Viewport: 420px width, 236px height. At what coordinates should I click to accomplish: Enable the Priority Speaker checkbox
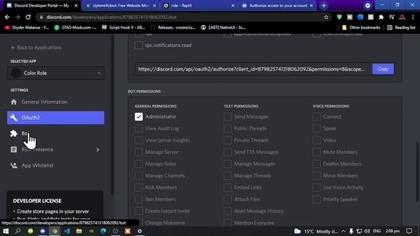pos(316,199)
